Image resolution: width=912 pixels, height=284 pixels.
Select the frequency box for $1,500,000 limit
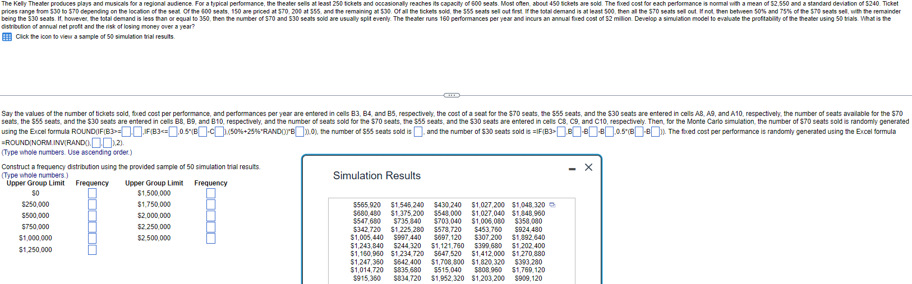tap(211, 193)
